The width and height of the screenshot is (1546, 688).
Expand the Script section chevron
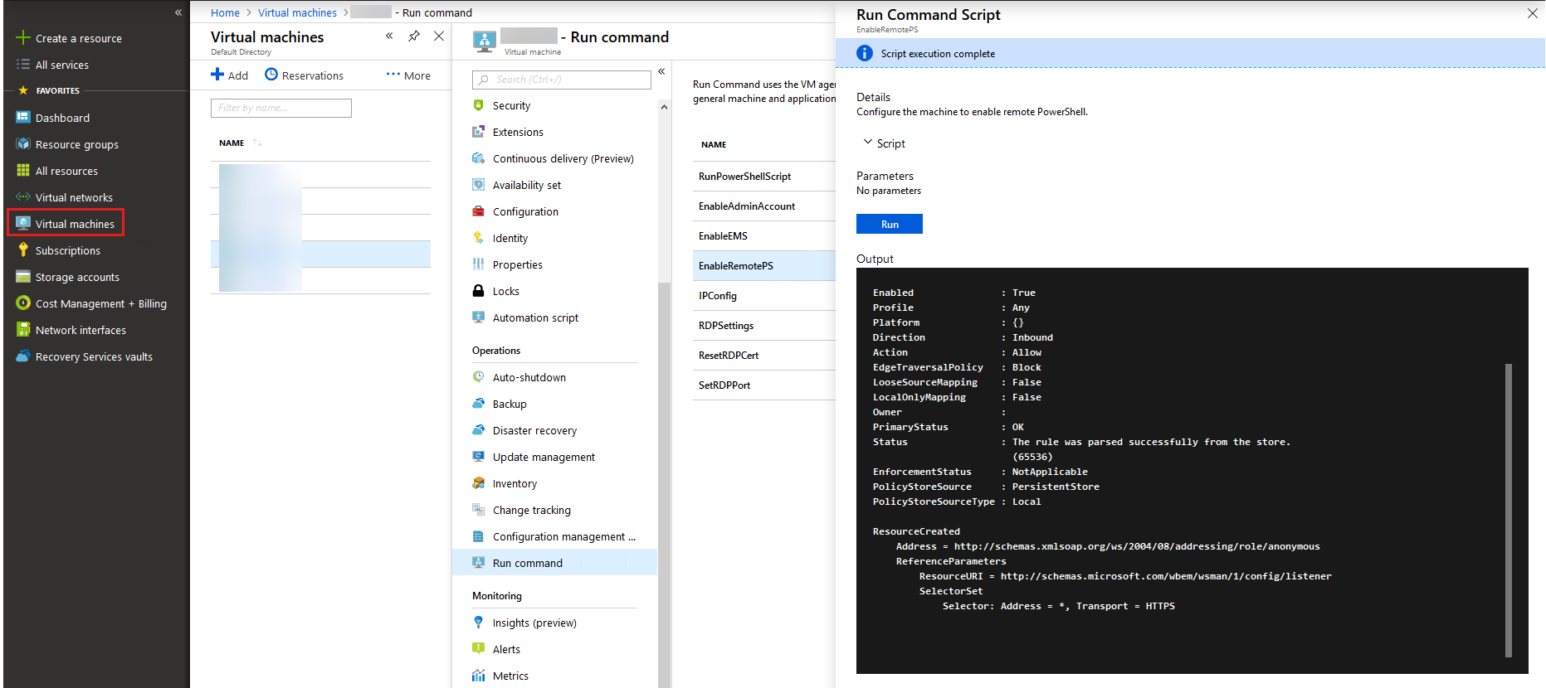(868, 143)
